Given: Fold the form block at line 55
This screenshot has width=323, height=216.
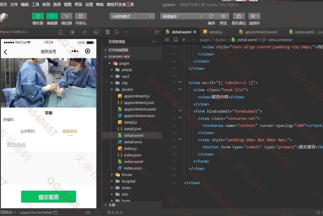Looking at the screenshot, I should pos(180,111).
